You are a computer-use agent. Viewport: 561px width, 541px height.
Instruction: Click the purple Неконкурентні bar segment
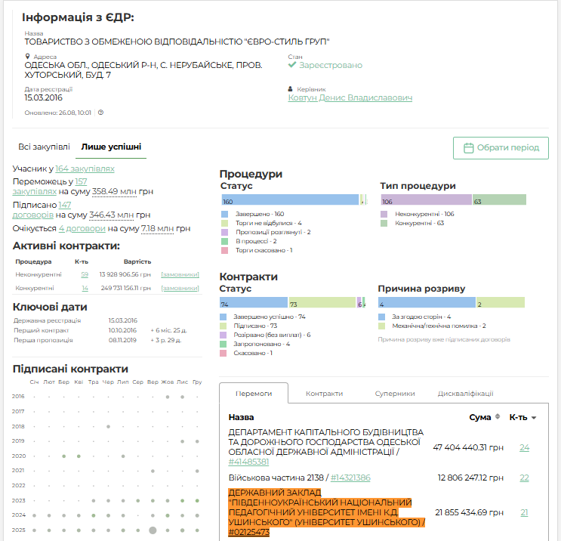click(x=427, y=199)
